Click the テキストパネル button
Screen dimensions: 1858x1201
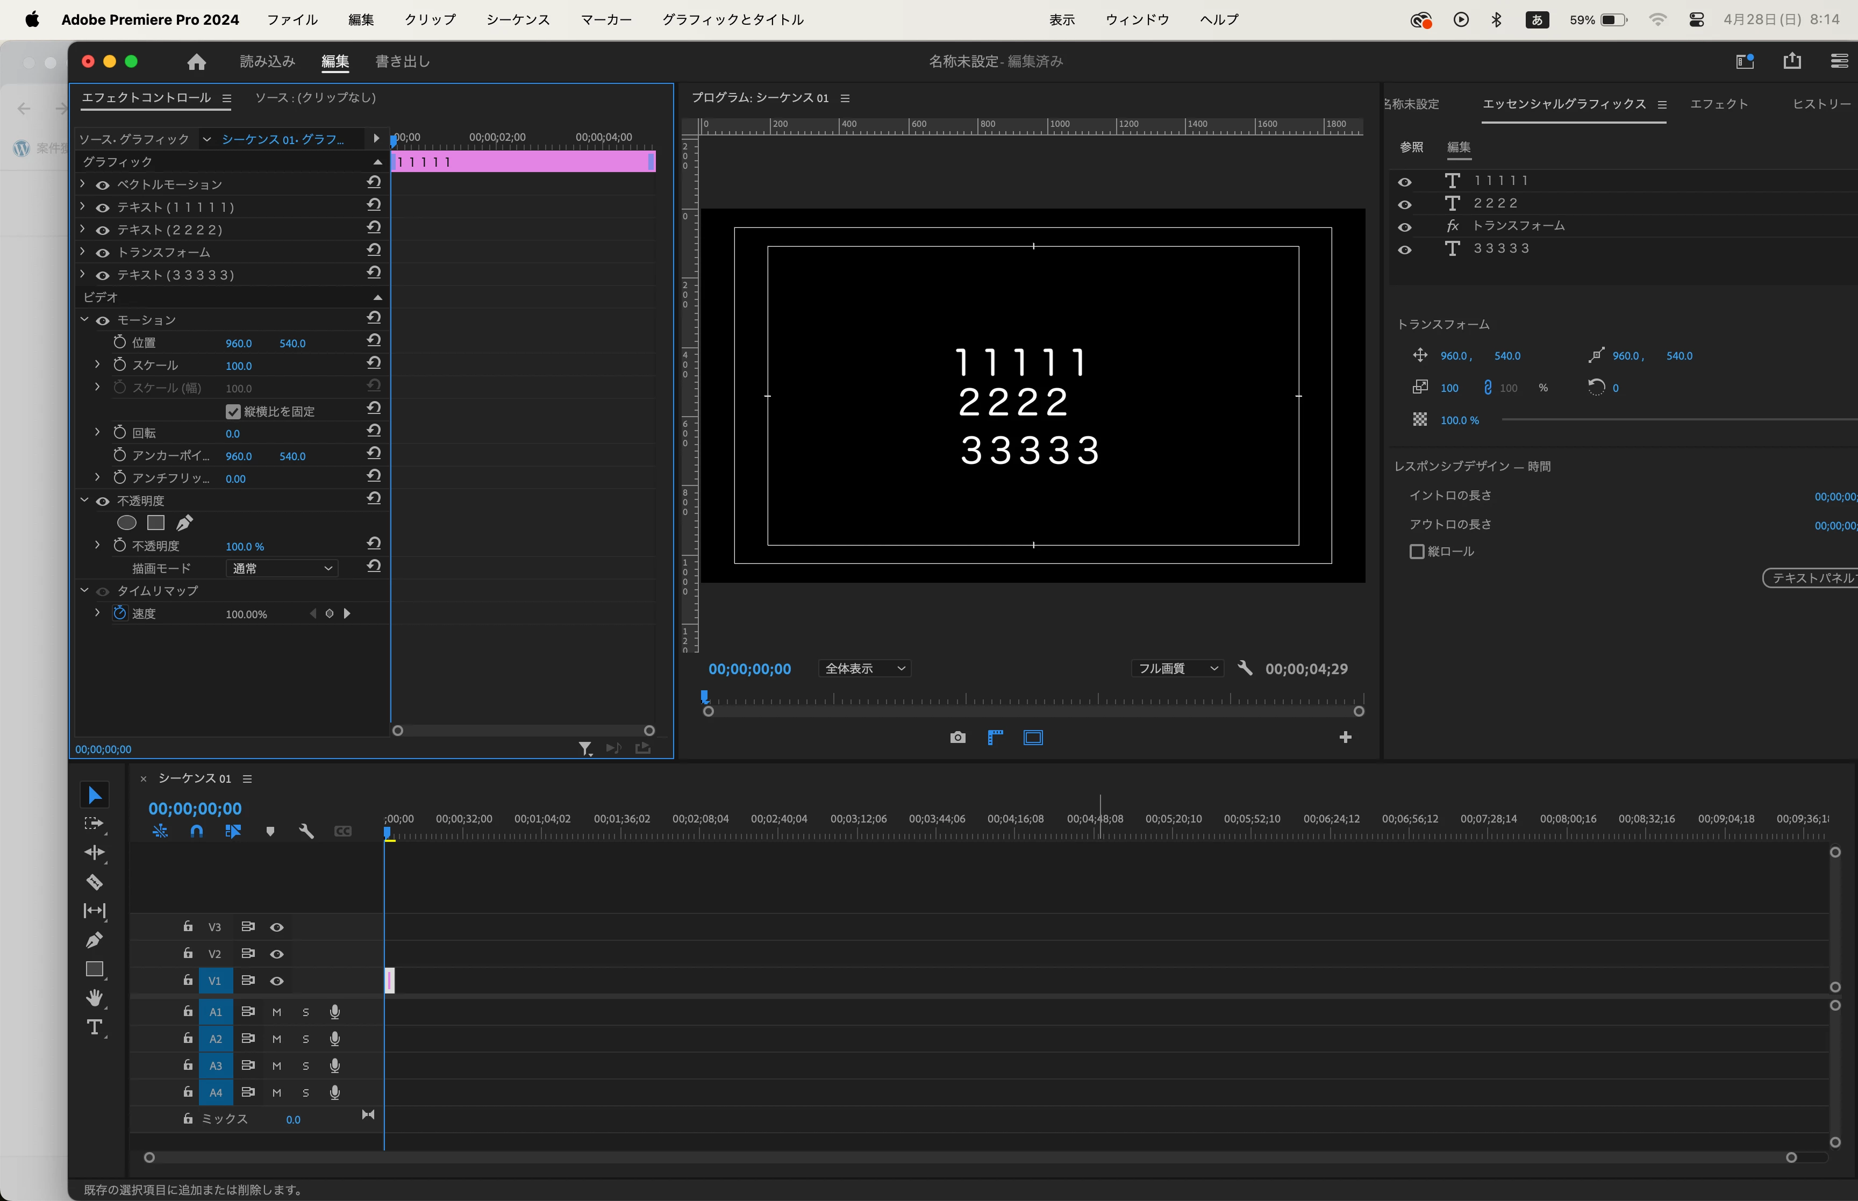1812,578
